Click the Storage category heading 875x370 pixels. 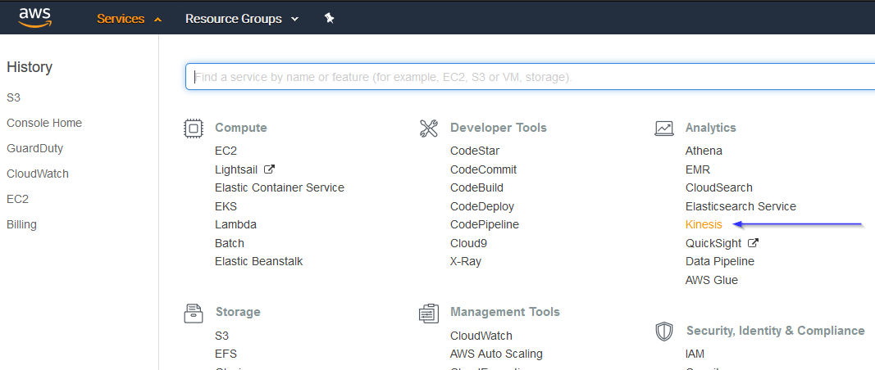coord(238,312)
